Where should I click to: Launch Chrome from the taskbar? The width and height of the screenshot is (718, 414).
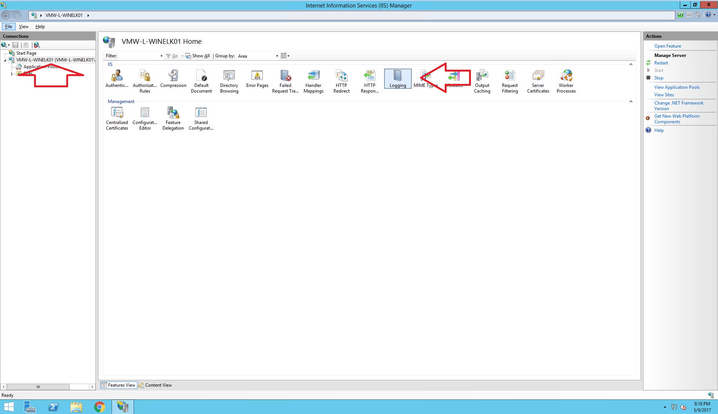pos(100,407)
